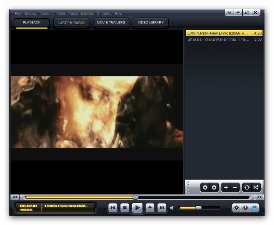
Task: Click the 3:30 duration of Shakira track
Action: tap(258, 39)
